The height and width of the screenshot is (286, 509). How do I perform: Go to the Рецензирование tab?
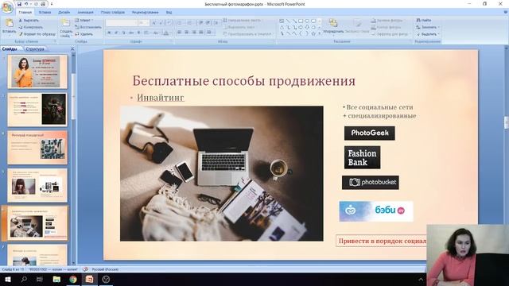(145, 13)
